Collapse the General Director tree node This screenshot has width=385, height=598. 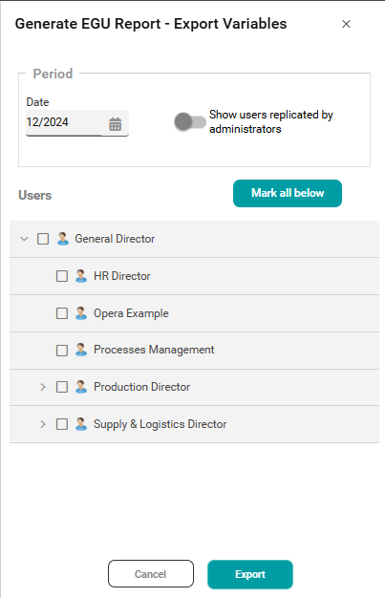coord(25,239)
